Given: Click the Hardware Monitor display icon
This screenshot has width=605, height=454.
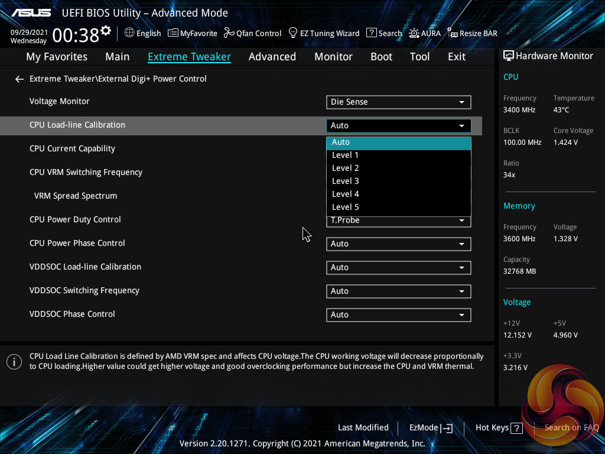Looking at the screenshot, I should [x=509, y=56].
